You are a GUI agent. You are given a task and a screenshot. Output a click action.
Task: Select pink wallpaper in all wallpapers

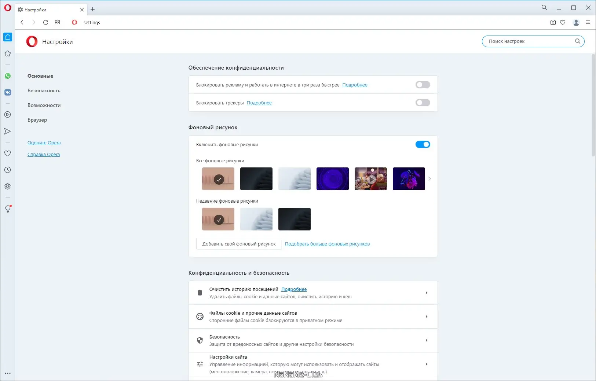(218, 179)
